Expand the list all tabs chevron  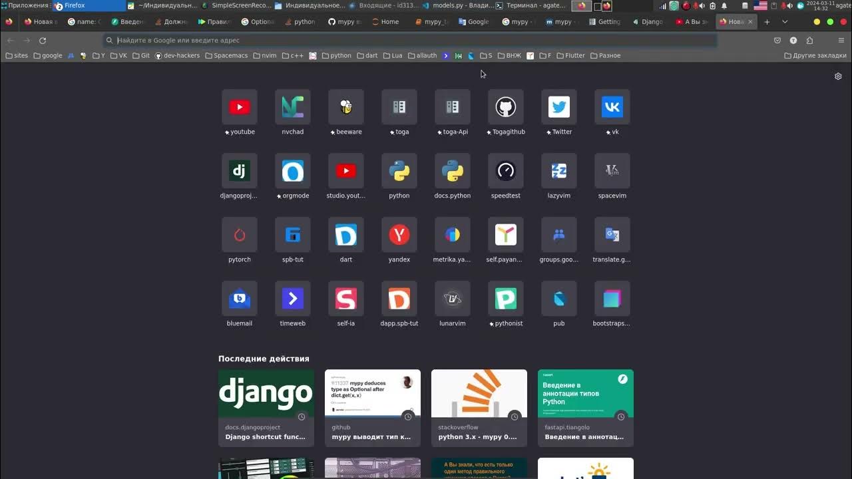[x=785, y=22]
